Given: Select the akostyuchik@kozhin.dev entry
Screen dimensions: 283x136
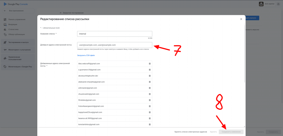Looking at the screenshot, I should point(115,76).
